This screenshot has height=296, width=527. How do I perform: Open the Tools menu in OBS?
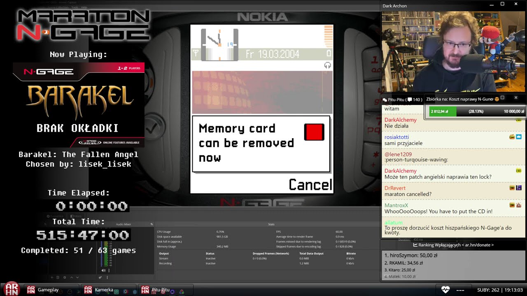point(75,7)
